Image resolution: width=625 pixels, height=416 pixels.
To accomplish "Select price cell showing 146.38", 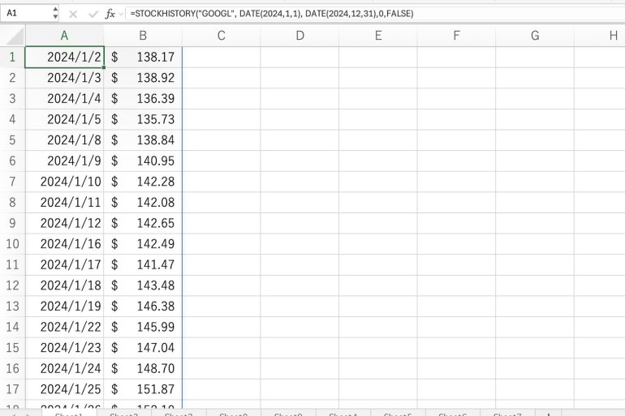I will pyautogui.click(x=143, y=307).
